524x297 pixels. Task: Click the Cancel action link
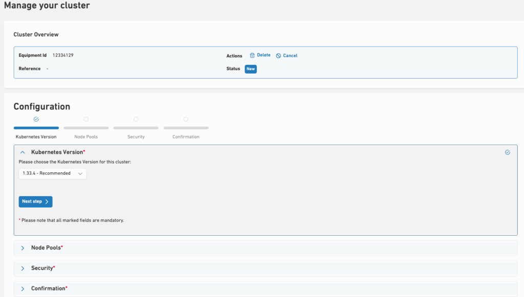[290, 56]
